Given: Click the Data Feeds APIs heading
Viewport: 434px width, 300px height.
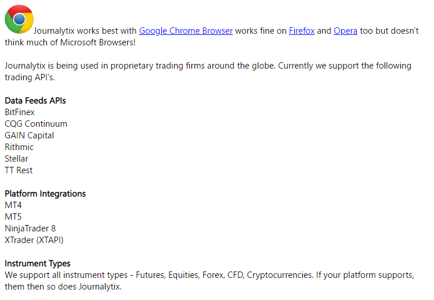Looking at the screenshot, I should tap(35, 101).
